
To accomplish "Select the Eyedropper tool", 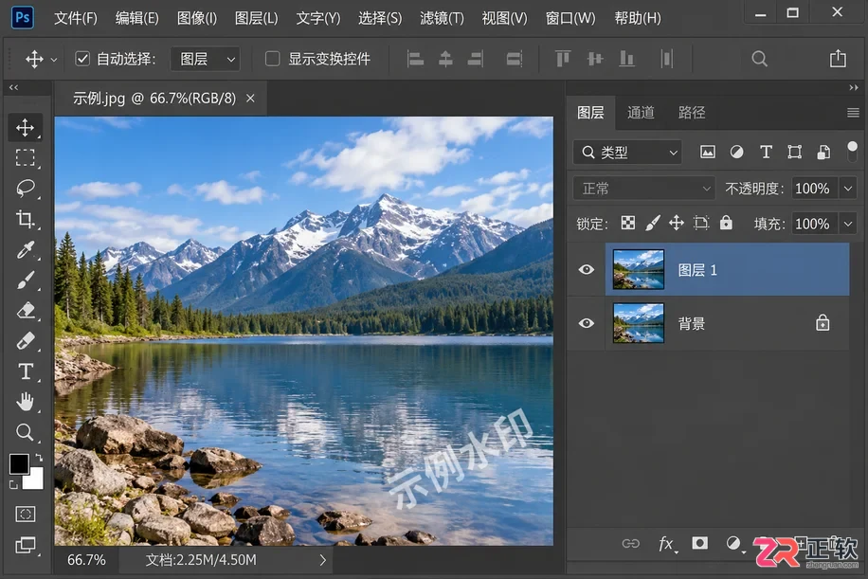I will (25, 250).
